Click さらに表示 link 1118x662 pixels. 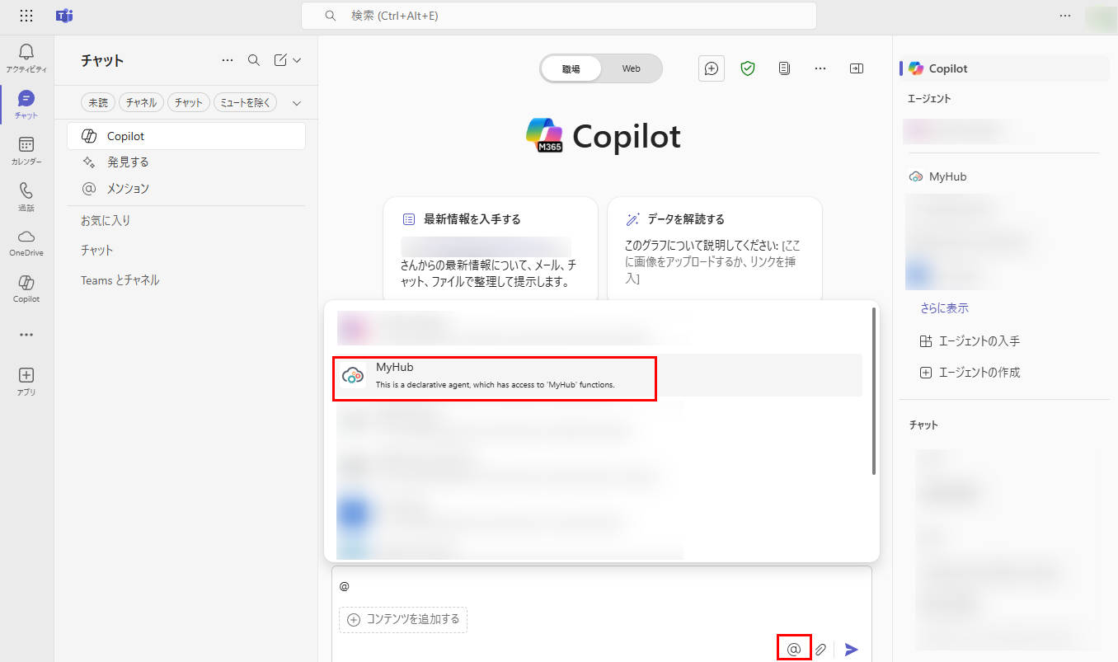pyautogui.click(x=944, y=308)
